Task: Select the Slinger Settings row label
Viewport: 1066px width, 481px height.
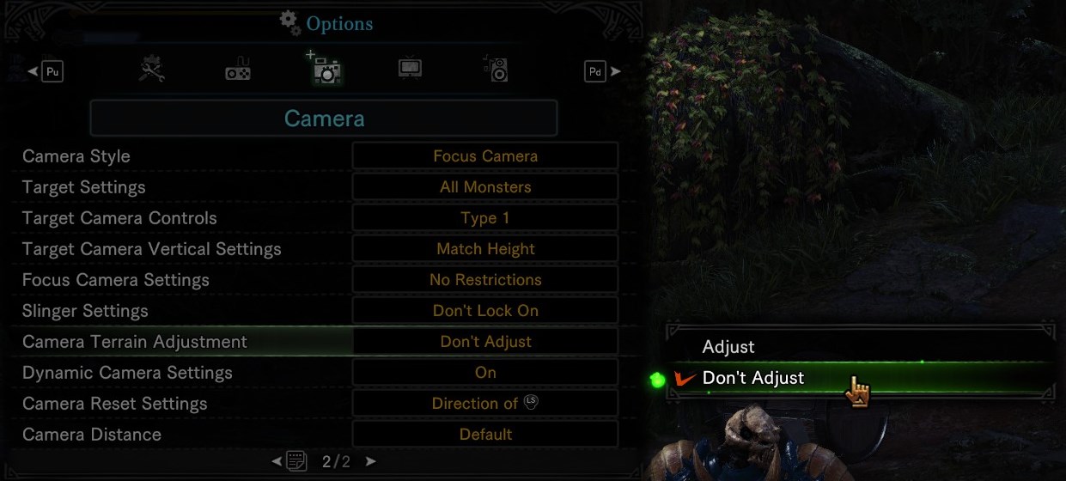Action: [85, 311]
